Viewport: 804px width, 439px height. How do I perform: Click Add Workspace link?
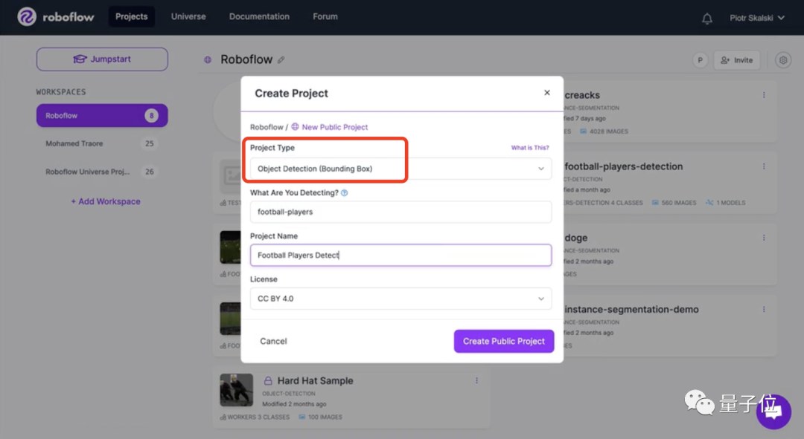[106, 201]
